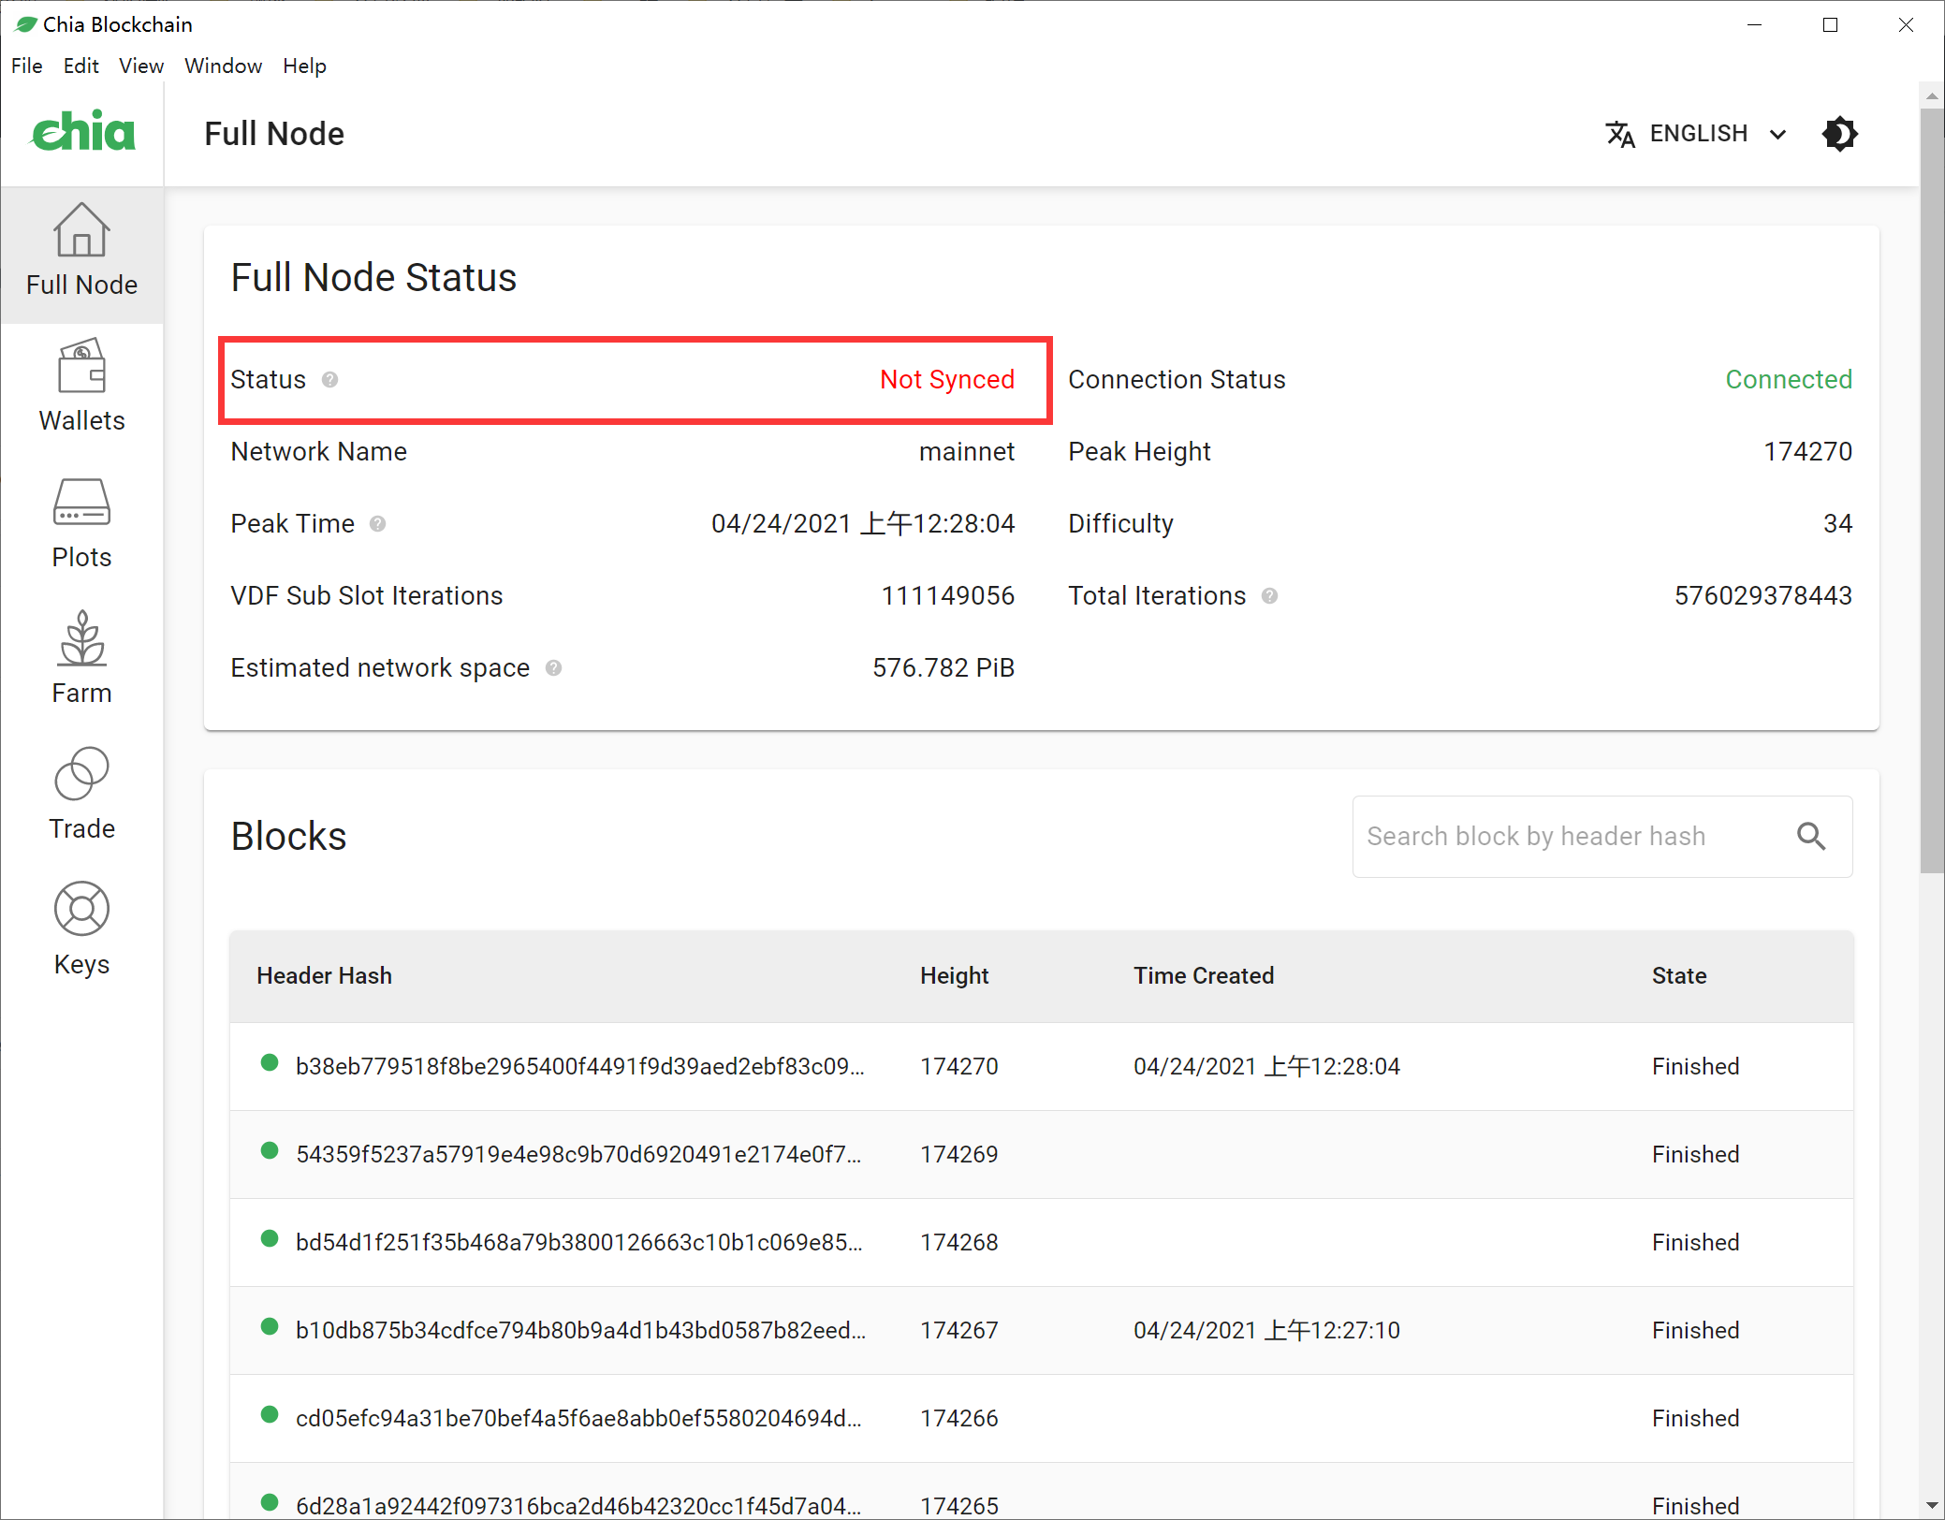Open the Wallets section in sidebar
Viewport: 1945px width, 1520px height.
(x=81, y=386)
